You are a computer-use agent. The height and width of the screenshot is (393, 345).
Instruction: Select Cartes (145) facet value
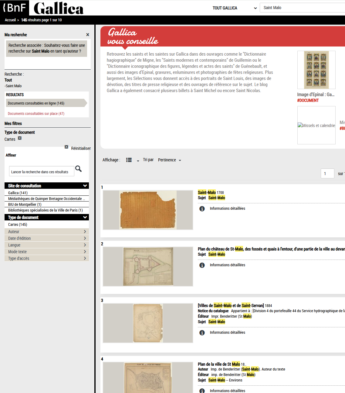tap(18, 224)
